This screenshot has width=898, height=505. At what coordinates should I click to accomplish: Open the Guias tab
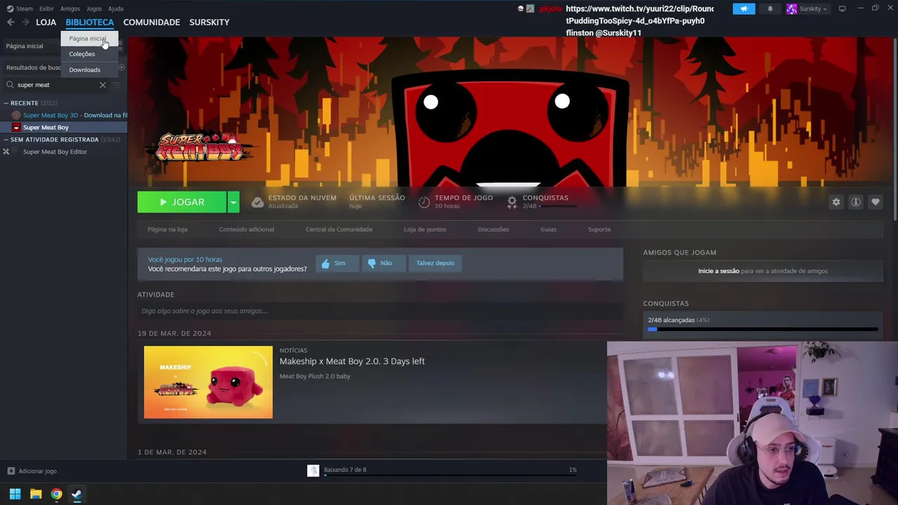click(549, 229)
